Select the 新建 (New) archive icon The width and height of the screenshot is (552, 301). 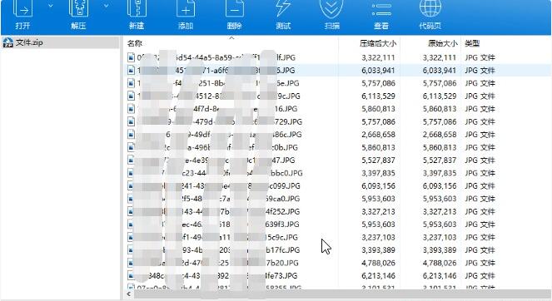137,9
